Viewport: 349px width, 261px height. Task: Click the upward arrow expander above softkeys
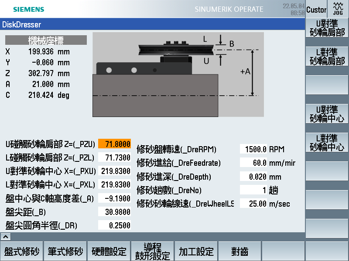point(6,237)
